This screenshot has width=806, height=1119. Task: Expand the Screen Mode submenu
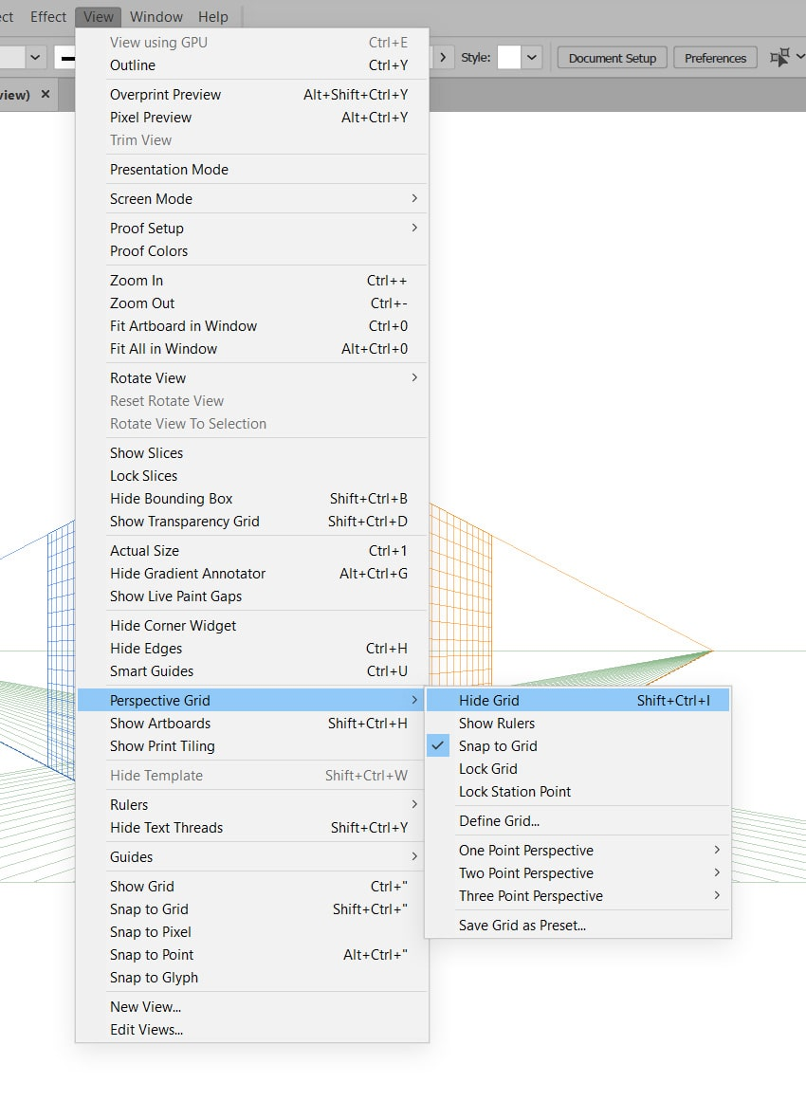252,198
